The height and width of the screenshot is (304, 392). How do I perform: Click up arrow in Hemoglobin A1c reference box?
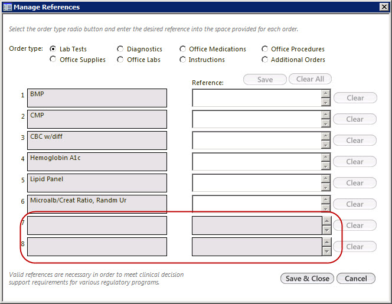[325, 158]
